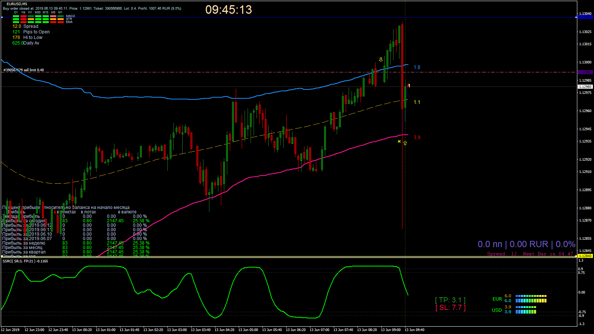
Task: Click the Прибыль за квартал row
Action: coord(76,252)
